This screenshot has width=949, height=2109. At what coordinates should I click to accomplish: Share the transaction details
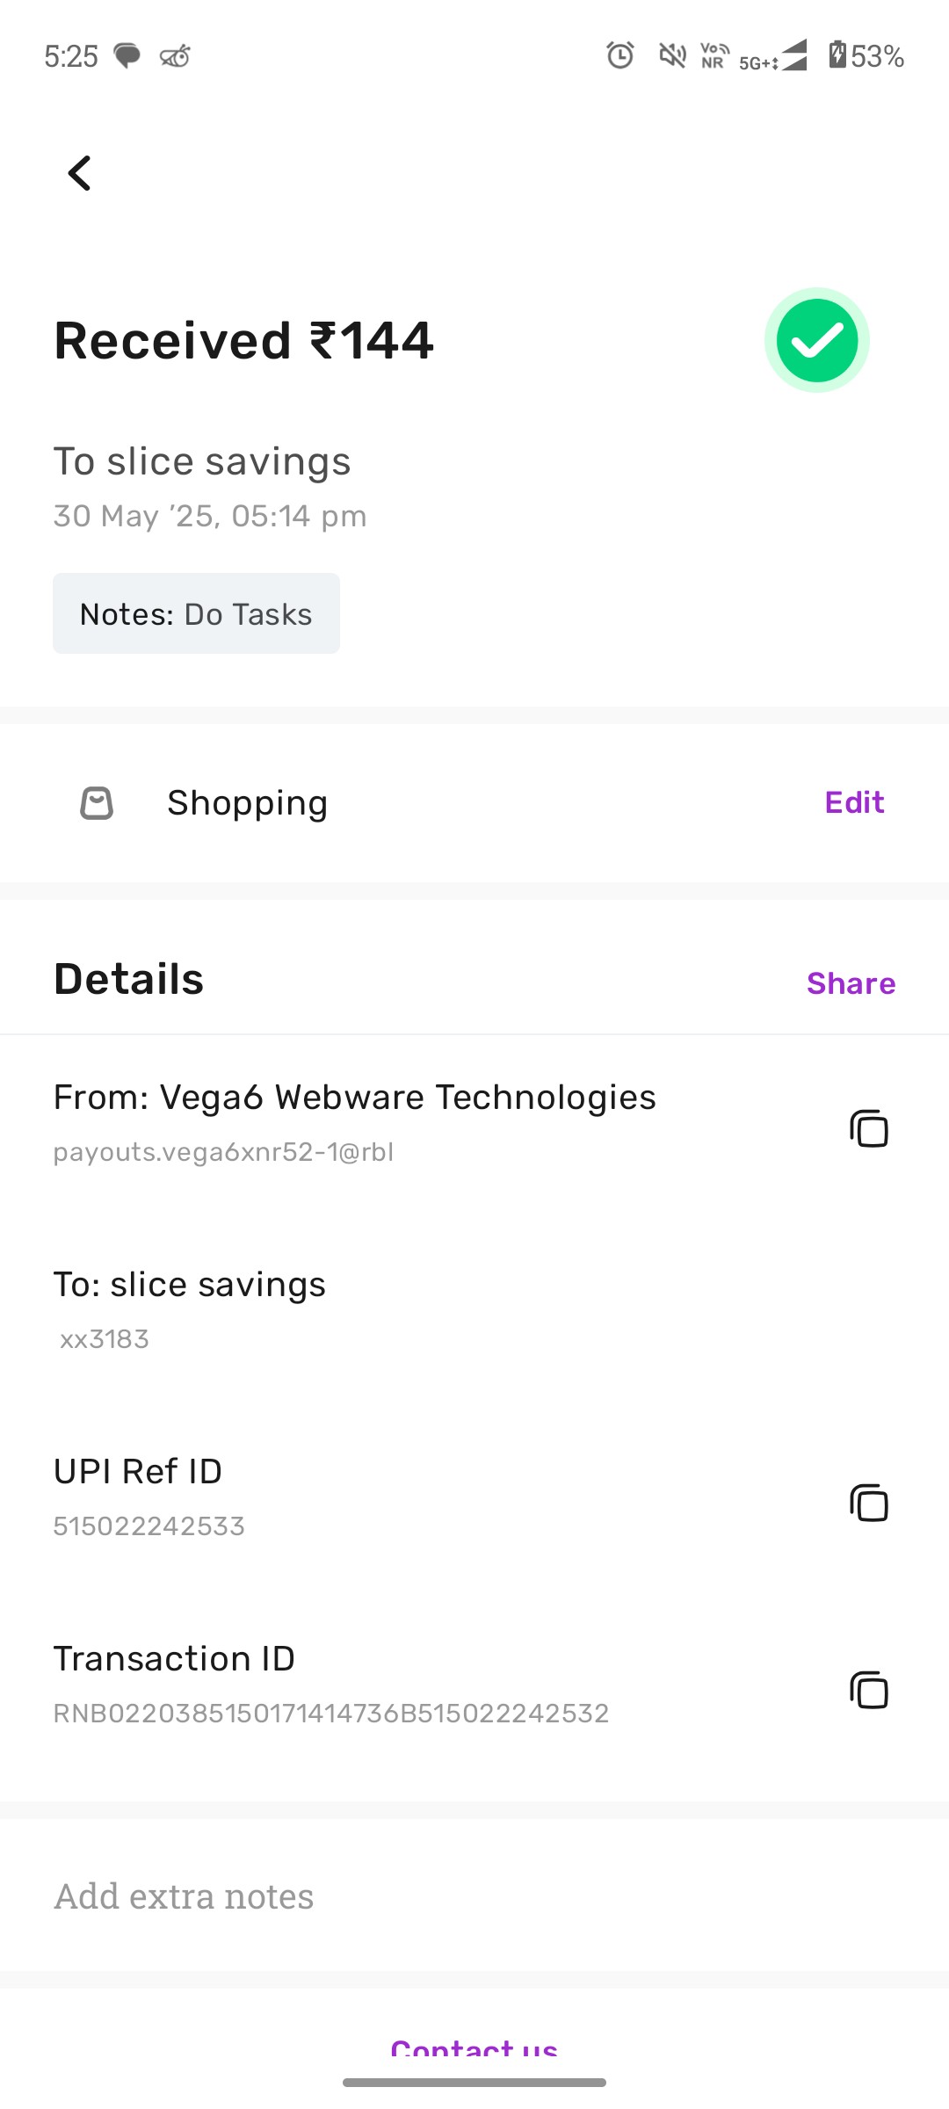(851, 983)
